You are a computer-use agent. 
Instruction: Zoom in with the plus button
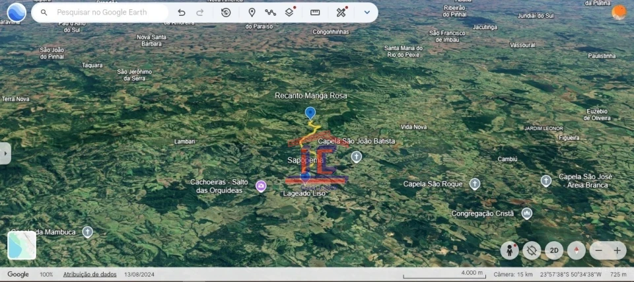pos(617,250)
